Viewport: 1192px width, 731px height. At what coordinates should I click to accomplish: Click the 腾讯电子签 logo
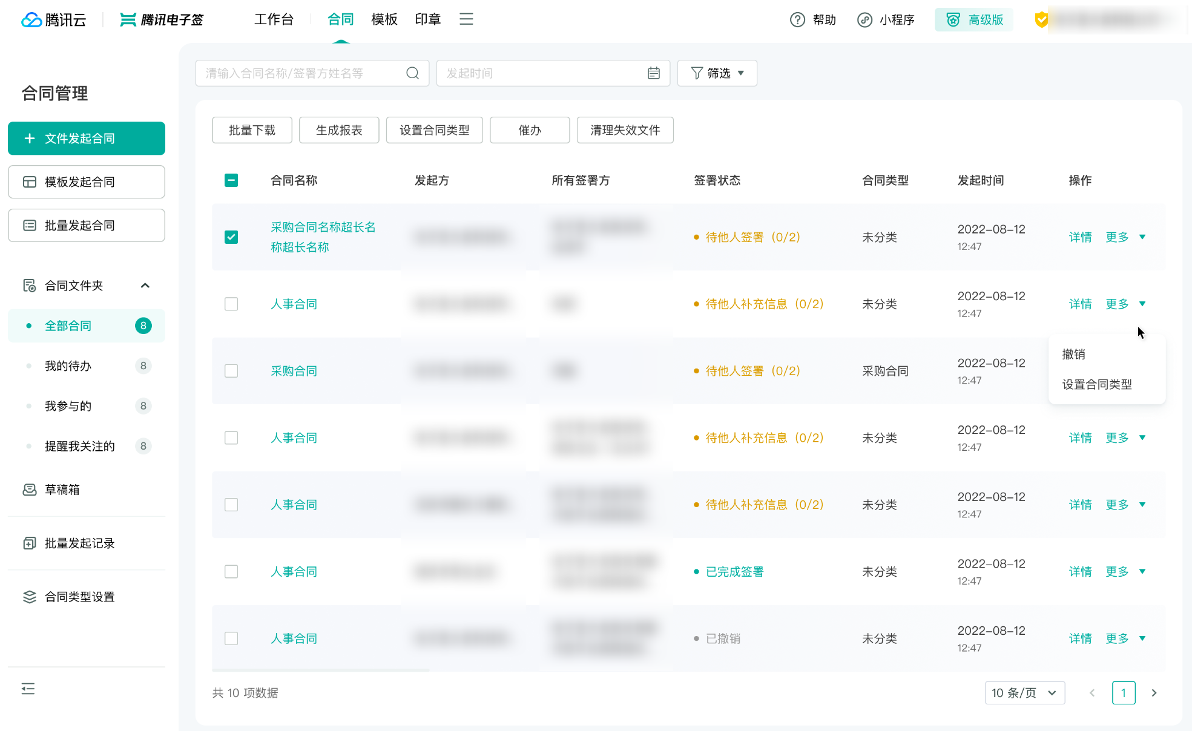(162, 20)
